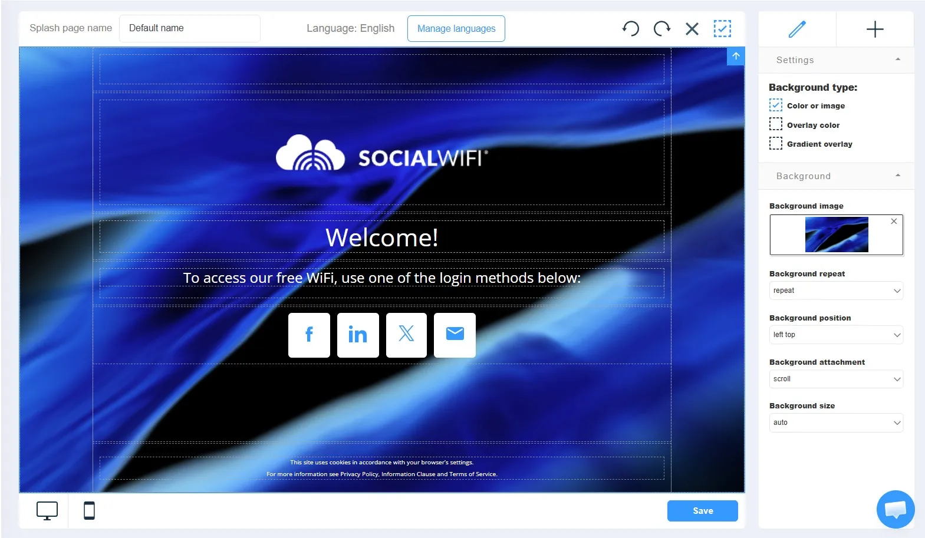Select the Welcome! heading text
The image size is (925, 538).
[x=382, y=237]
